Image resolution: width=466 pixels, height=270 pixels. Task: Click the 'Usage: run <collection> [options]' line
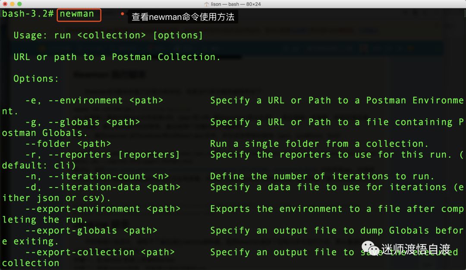point(108,35)
